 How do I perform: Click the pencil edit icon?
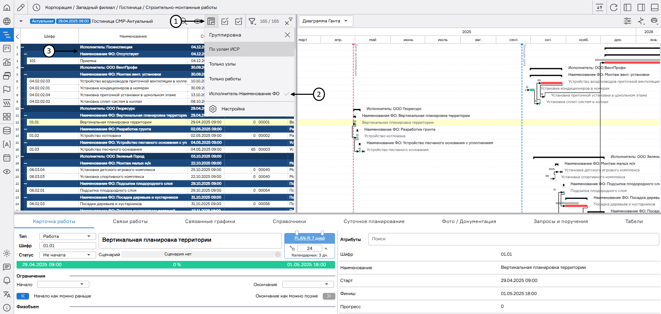(x=21, y=7)
